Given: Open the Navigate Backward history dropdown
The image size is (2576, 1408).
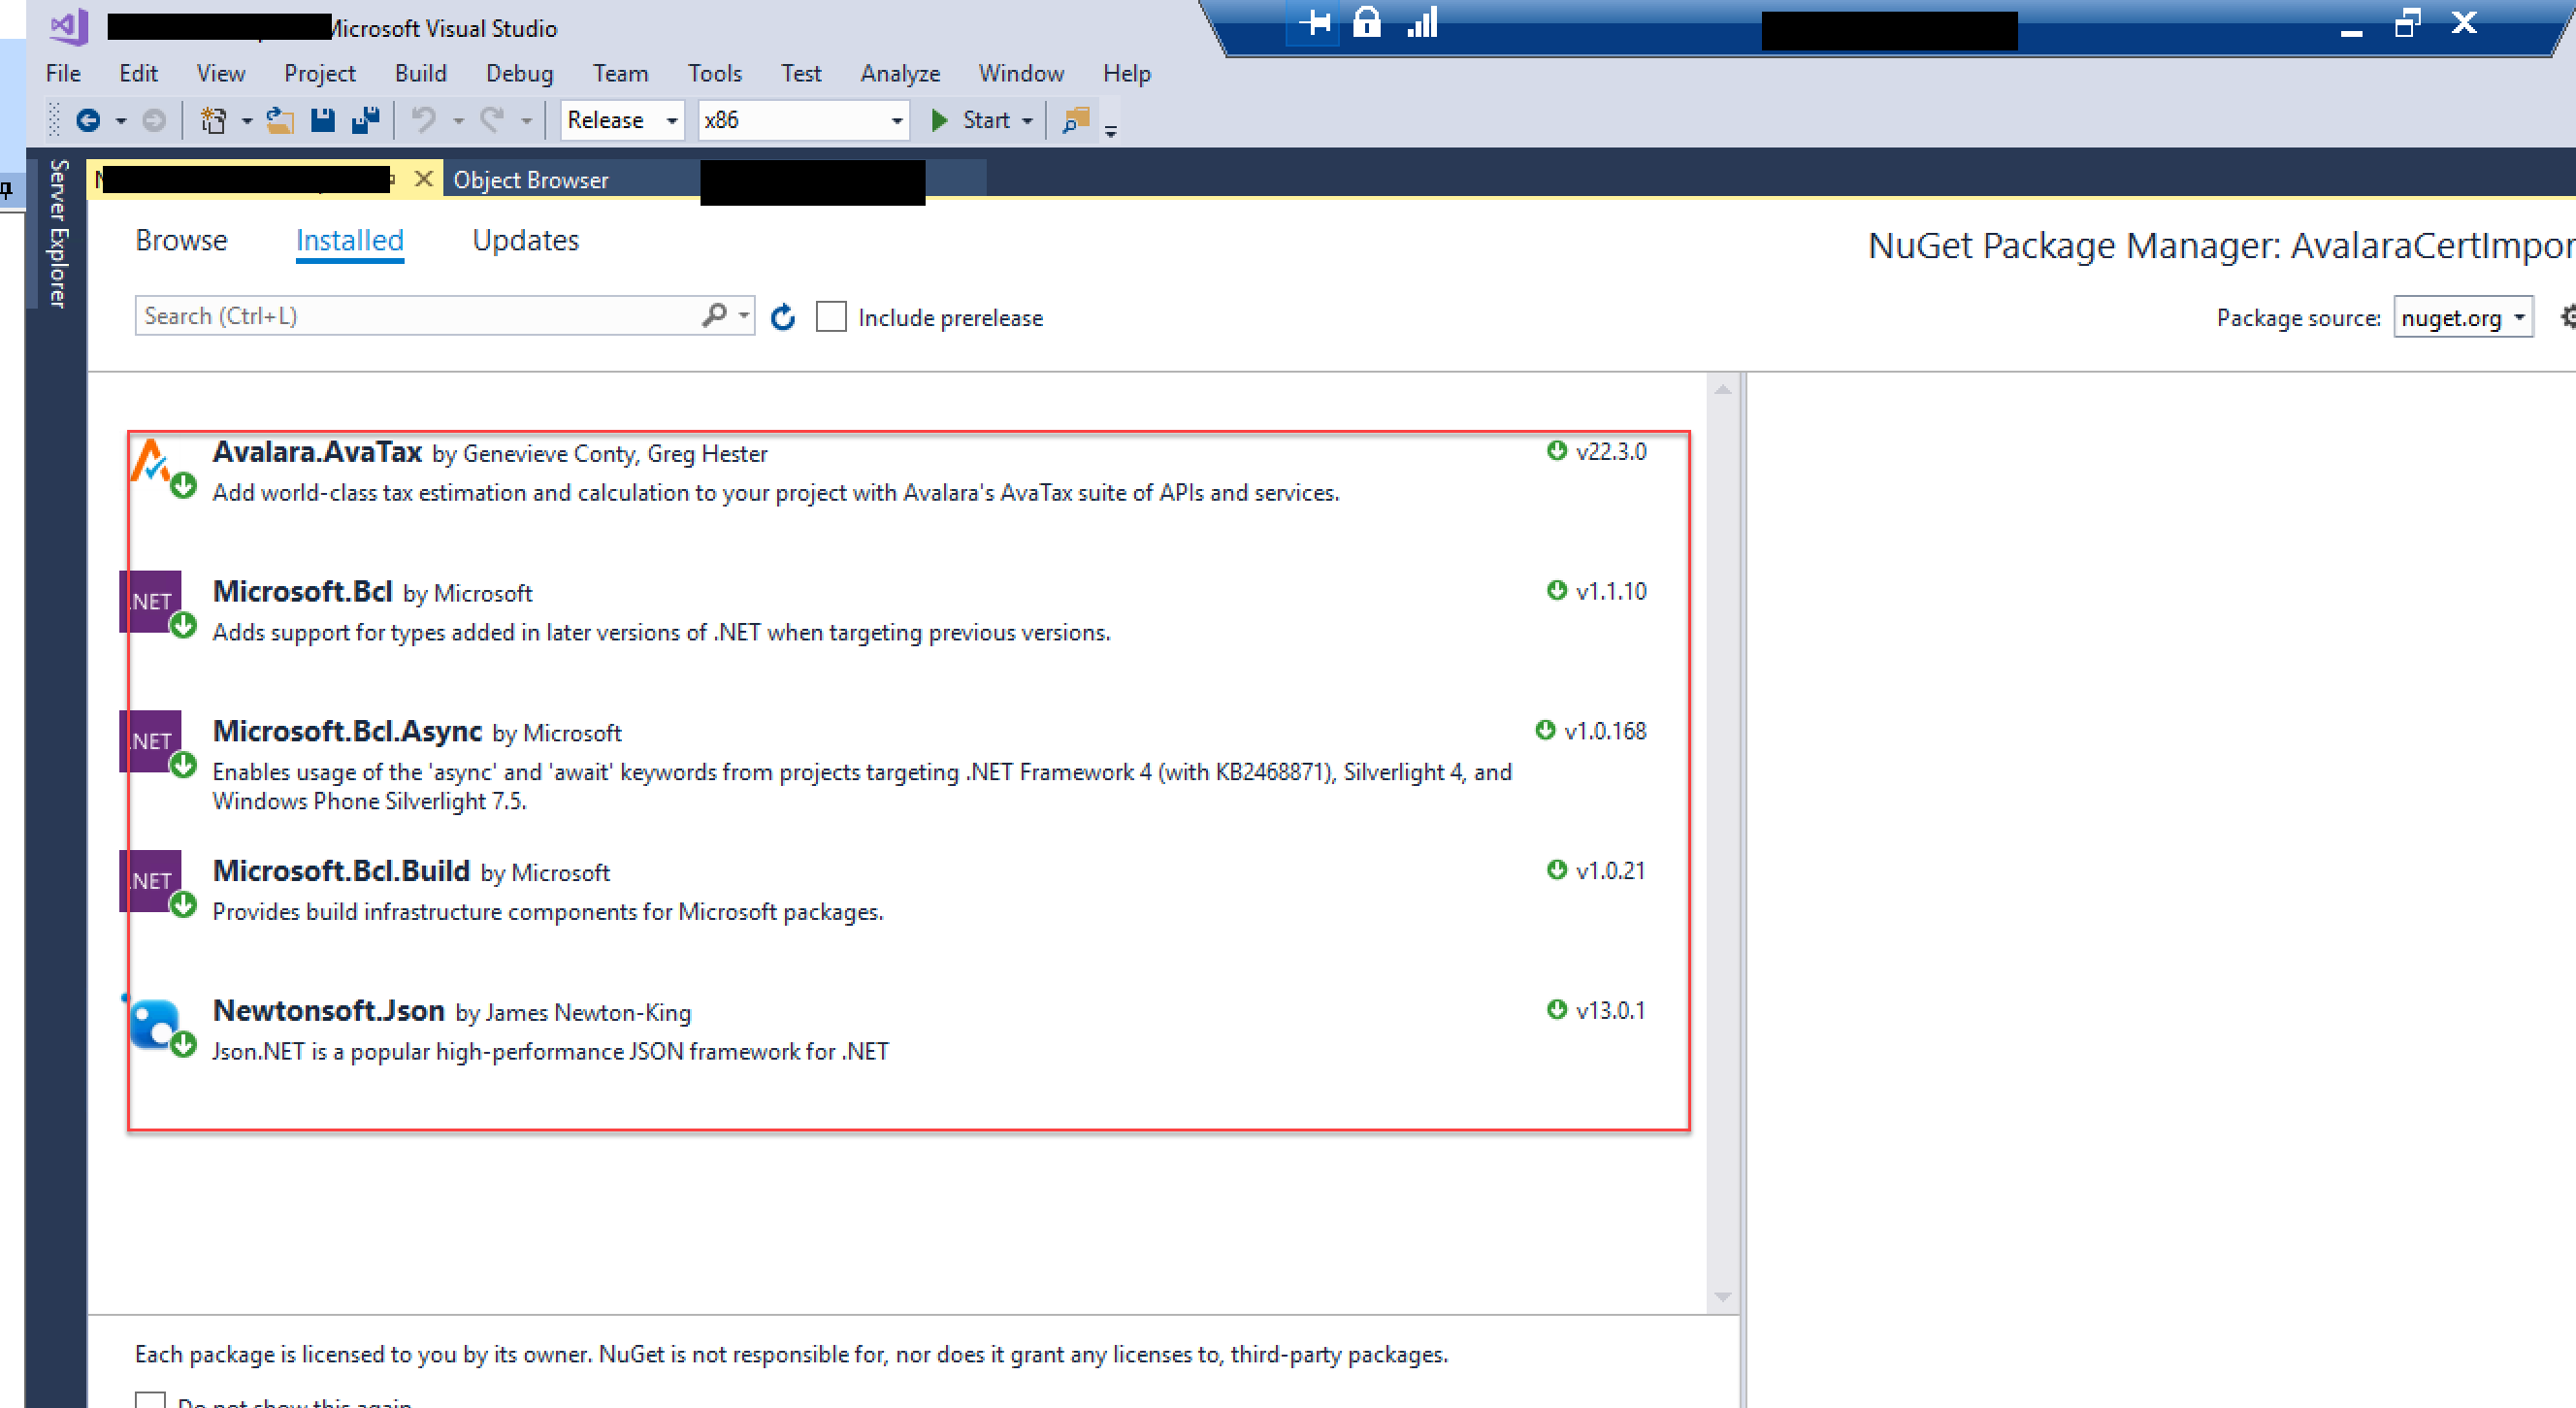Looking at the screenshot, I should pyautogui.click(x=121, y=121).
